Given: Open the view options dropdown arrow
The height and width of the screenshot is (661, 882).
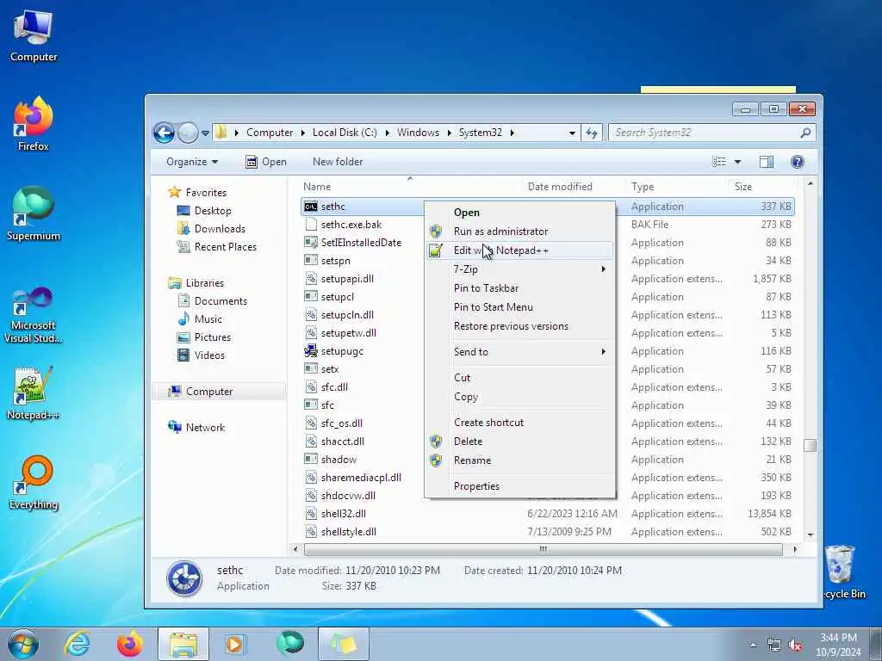Looking at the screenshot, I should pyautogui.click(x=737, y=162).
